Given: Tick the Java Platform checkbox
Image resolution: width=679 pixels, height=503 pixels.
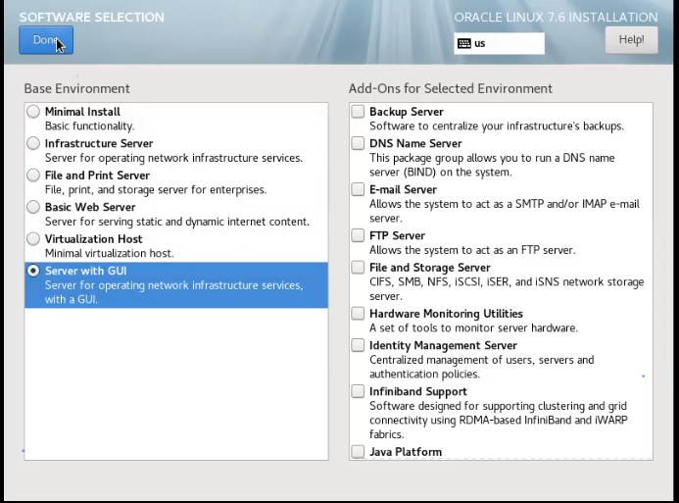Looking at the screenshot, I should pos(358,451).
